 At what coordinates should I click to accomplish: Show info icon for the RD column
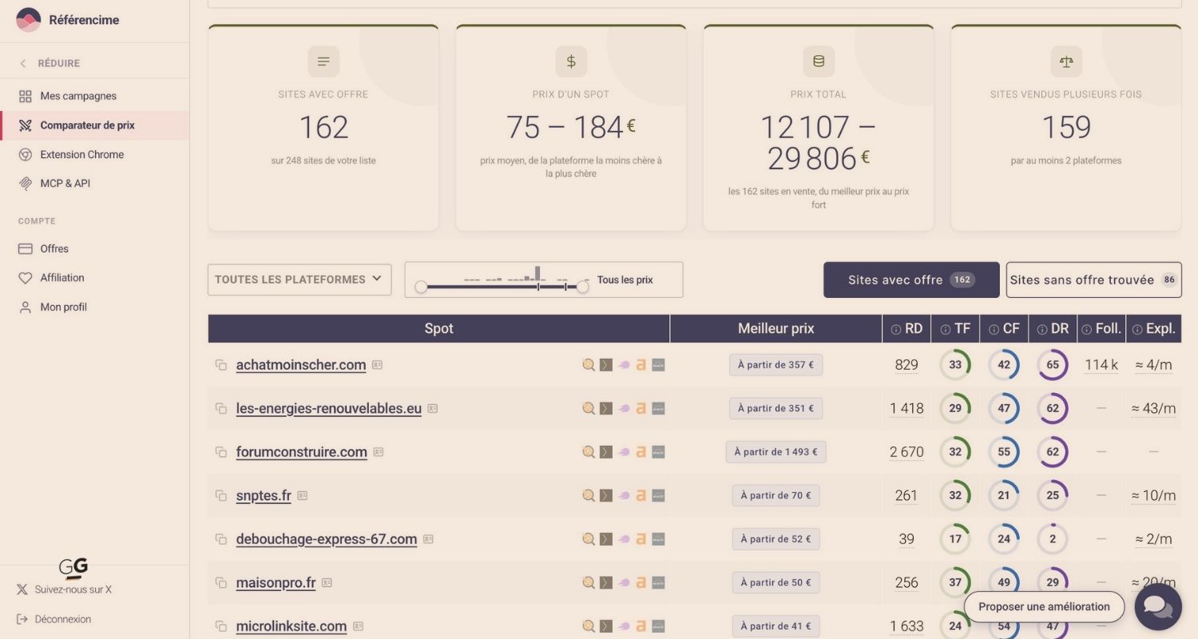(896, 329)
